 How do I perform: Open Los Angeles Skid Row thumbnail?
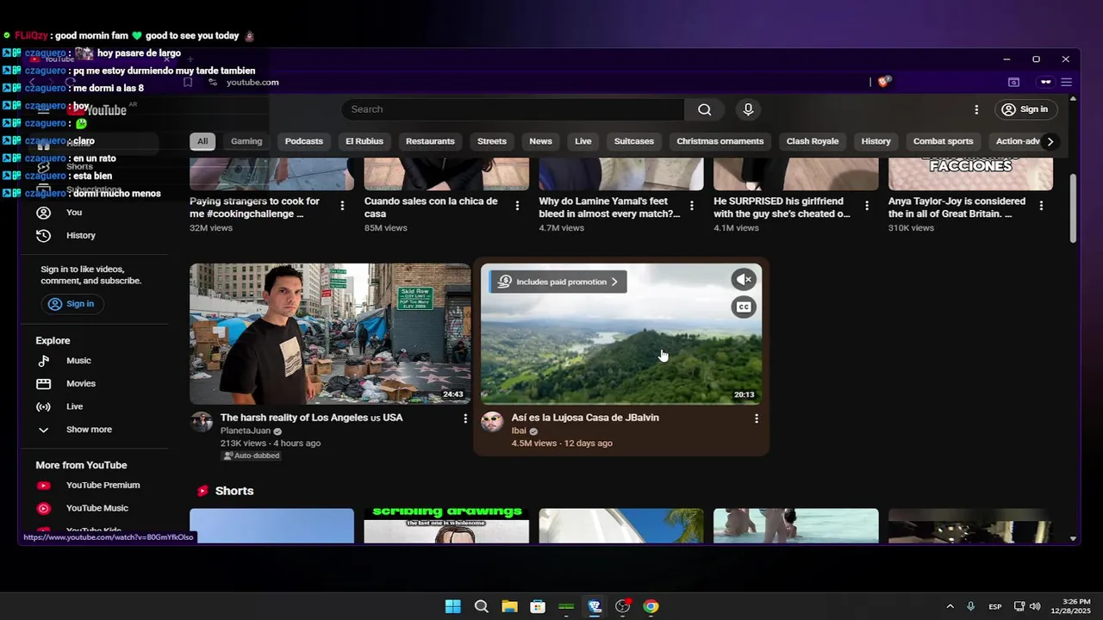[330, 334]
